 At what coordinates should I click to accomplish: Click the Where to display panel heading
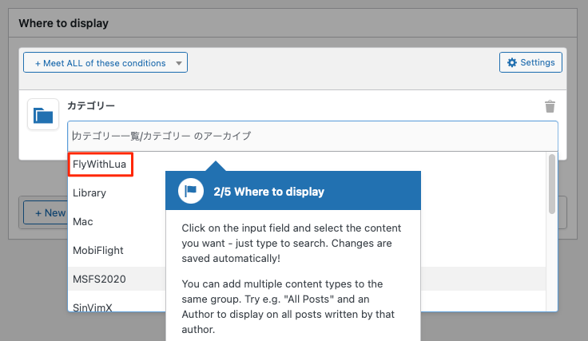(64, 23)
